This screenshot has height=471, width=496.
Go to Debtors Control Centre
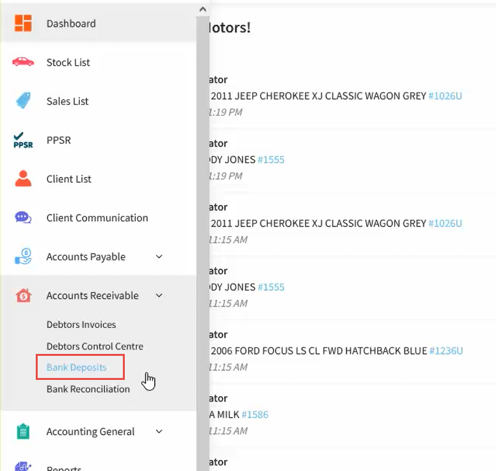click(x=95, y=346)
